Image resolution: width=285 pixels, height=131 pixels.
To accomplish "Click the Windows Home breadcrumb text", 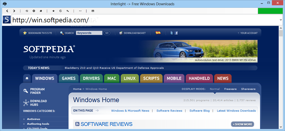I will pos(96,89).
